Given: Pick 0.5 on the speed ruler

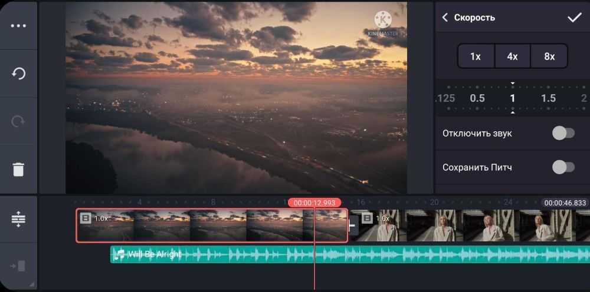Looking at the screenshot, I should (477, 98).
